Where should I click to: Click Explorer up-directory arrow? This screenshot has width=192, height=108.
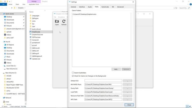point(12,8)
